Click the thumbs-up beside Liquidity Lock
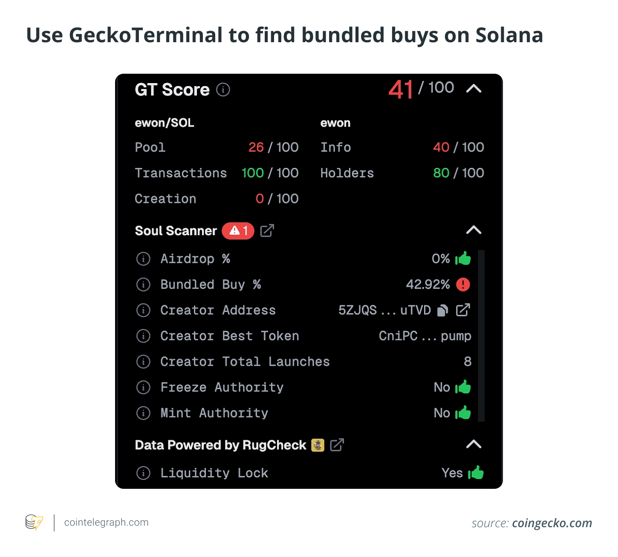The image size is (618, 557). [x=476, y=473]
